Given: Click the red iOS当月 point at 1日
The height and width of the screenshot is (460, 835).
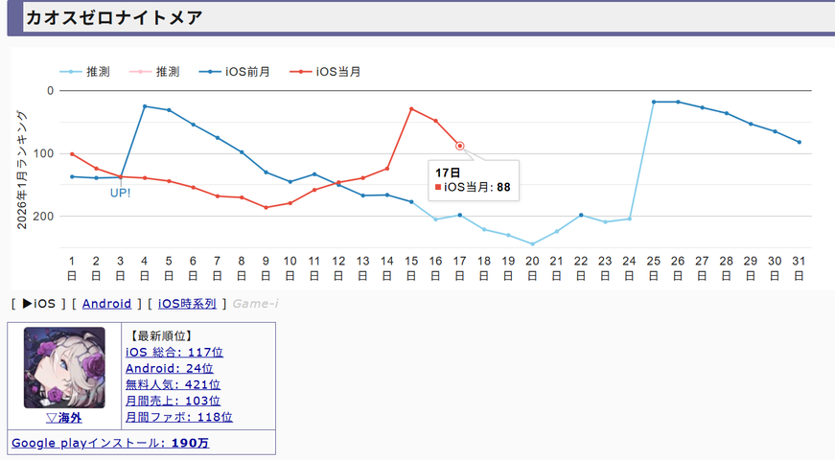Looking at the screenshot, I should tap(72, 154).
